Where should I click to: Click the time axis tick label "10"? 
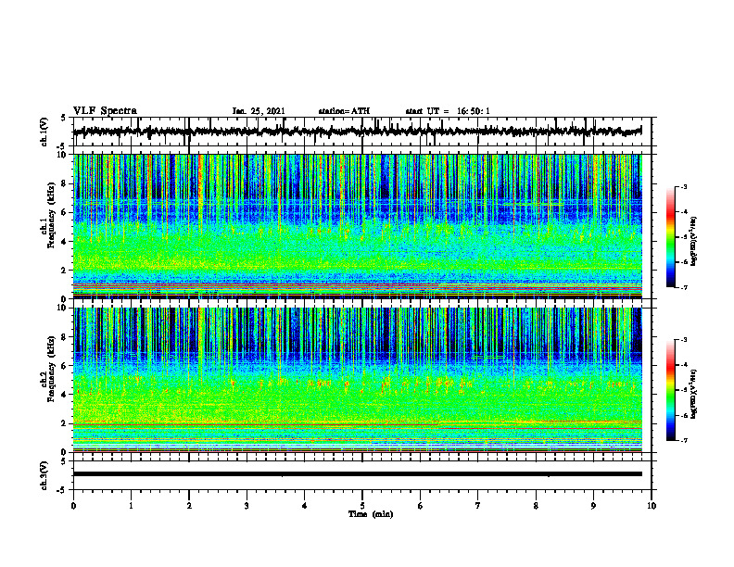coord(652,506)
